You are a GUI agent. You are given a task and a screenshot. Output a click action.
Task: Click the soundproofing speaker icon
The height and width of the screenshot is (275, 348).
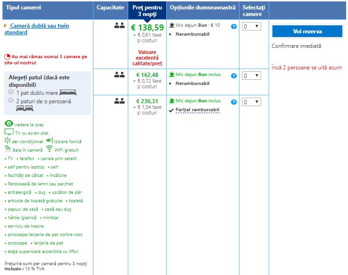[49, 140]
